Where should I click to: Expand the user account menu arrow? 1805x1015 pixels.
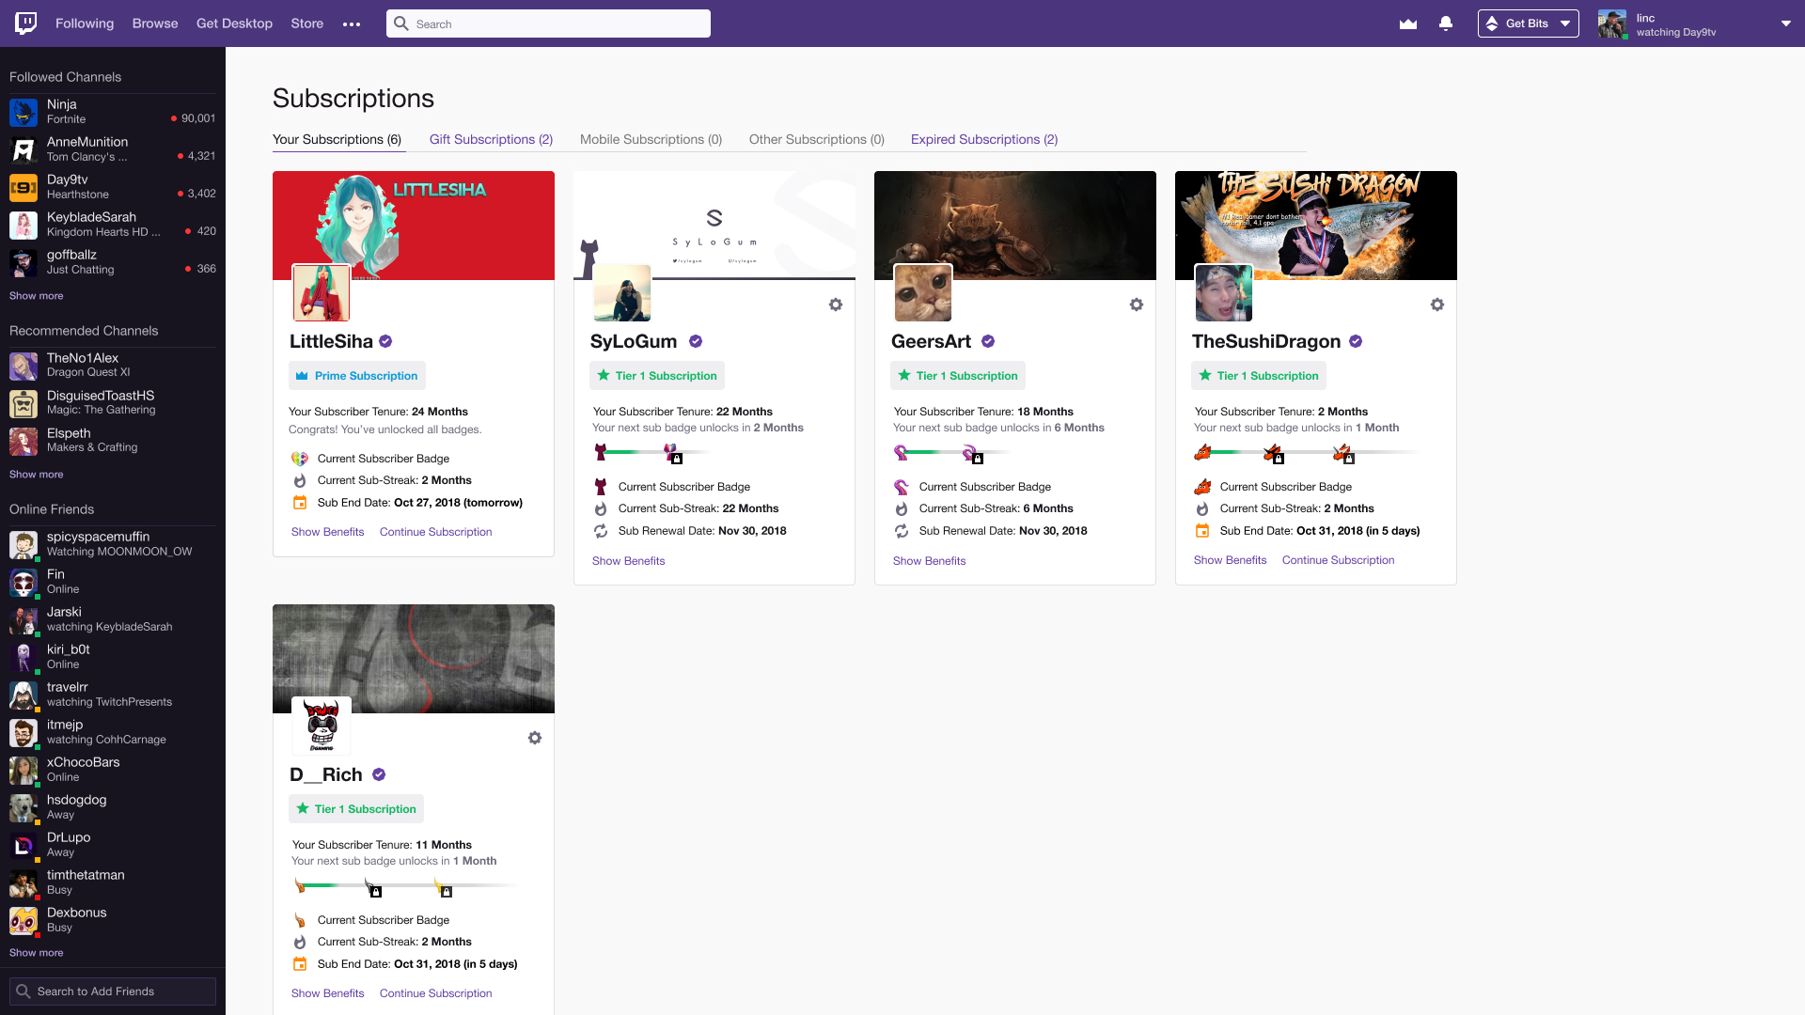coord(1786,23)
